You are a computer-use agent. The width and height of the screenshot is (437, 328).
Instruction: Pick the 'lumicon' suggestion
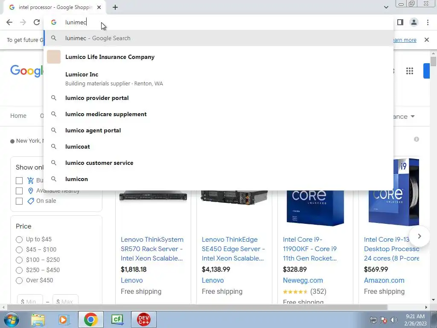[x=218, y=179]
